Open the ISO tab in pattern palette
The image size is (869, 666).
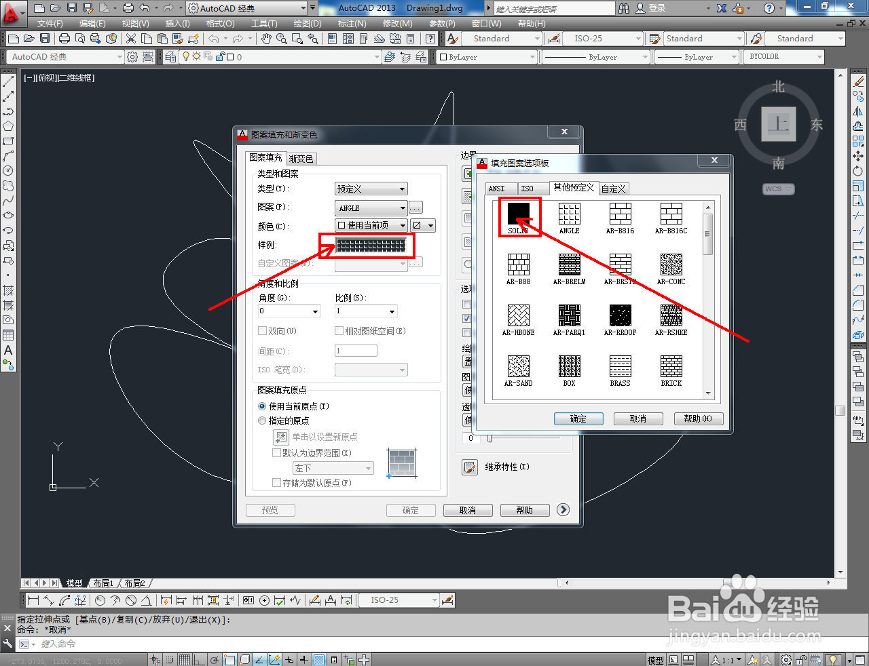(534, 189)
